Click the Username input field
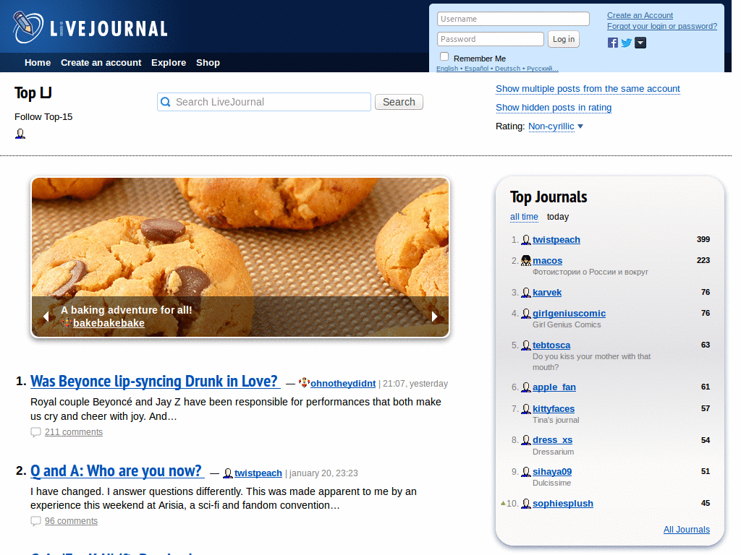Image resolution: width=741 pixels, height=555 pixels. click(512, 18)
